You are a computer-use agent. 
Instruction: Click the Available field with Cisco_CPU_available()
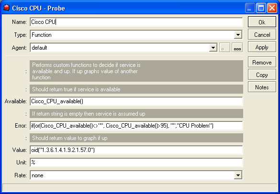136,101
